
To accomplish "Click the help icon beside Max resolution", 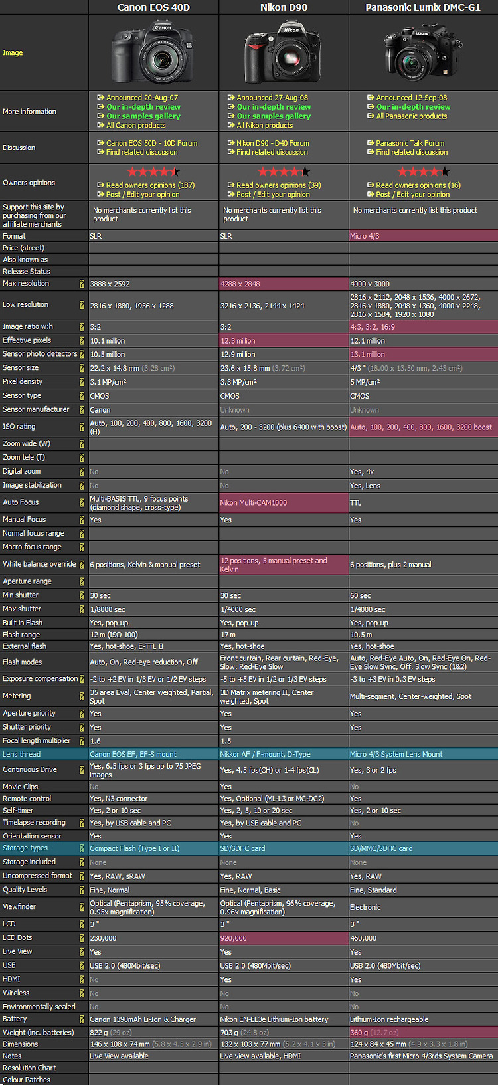I will tap(82, 284).
